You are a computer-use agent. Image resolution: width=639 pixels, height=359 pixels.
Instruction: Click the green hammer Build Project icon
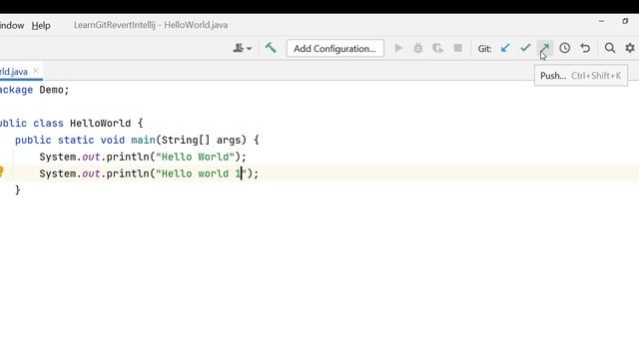271,48
